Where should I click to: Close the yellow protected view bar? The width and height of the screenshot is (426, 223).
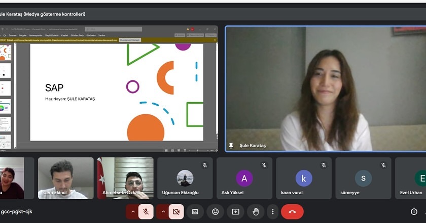pyautogui.click(x=215, y=40)
